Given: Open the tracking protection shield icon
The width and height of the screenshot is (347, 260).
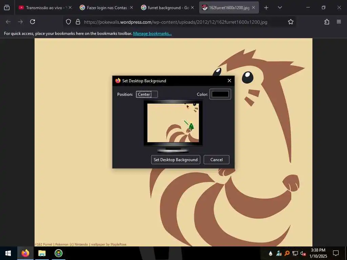Looking at the screenshot, I should coord(68,22).
